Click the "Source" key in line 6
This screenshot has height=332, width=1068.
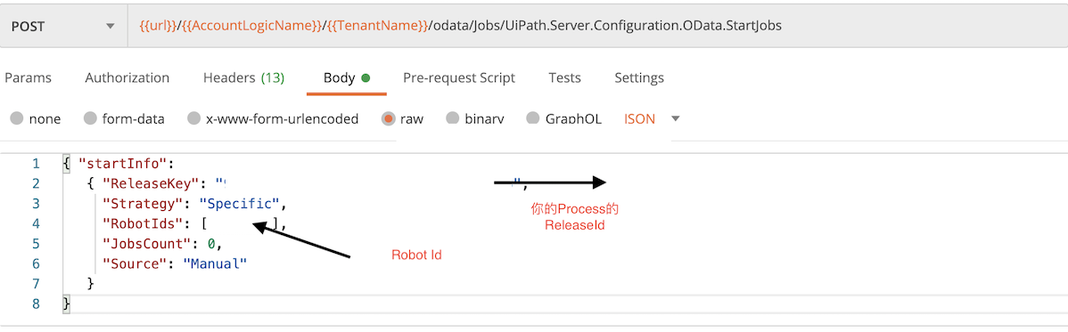pyautogui.click(x=135, y=263)
